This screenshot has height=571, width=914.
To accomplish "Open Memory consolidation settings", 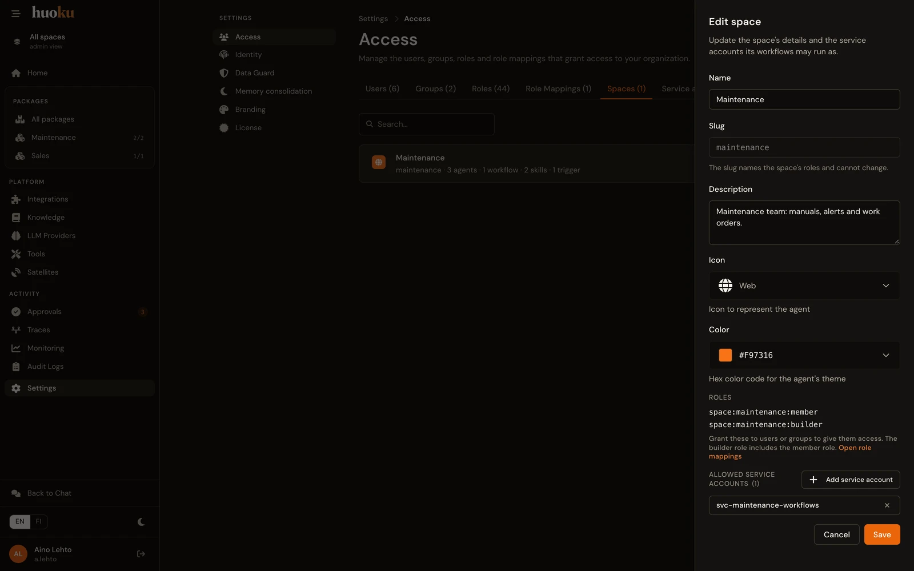I will coord(274,91).
